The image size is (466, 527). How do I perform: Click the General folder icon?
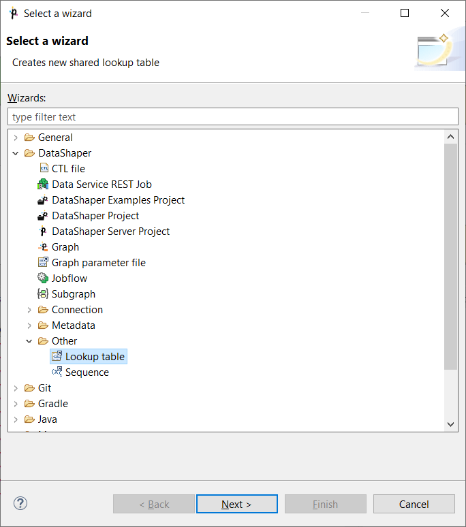click(29, 137)
